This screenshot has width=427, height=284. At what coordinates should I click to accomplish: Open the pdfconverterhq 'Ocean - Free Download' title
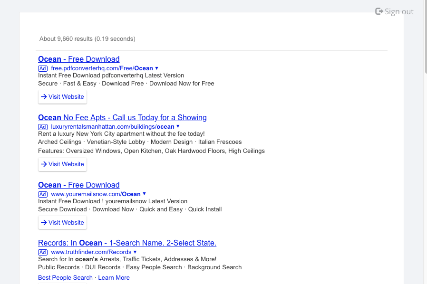click(78, 59)
